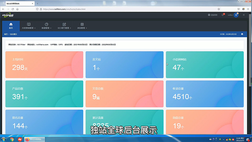This screenshot has height=142, width=252.
Task: Click the header menu icon right of avatar
Action: [243, 15]
